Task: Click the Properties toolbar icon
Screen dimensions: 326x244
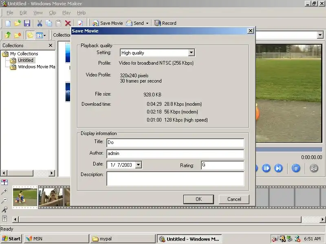Action: [x=80, y=23]
